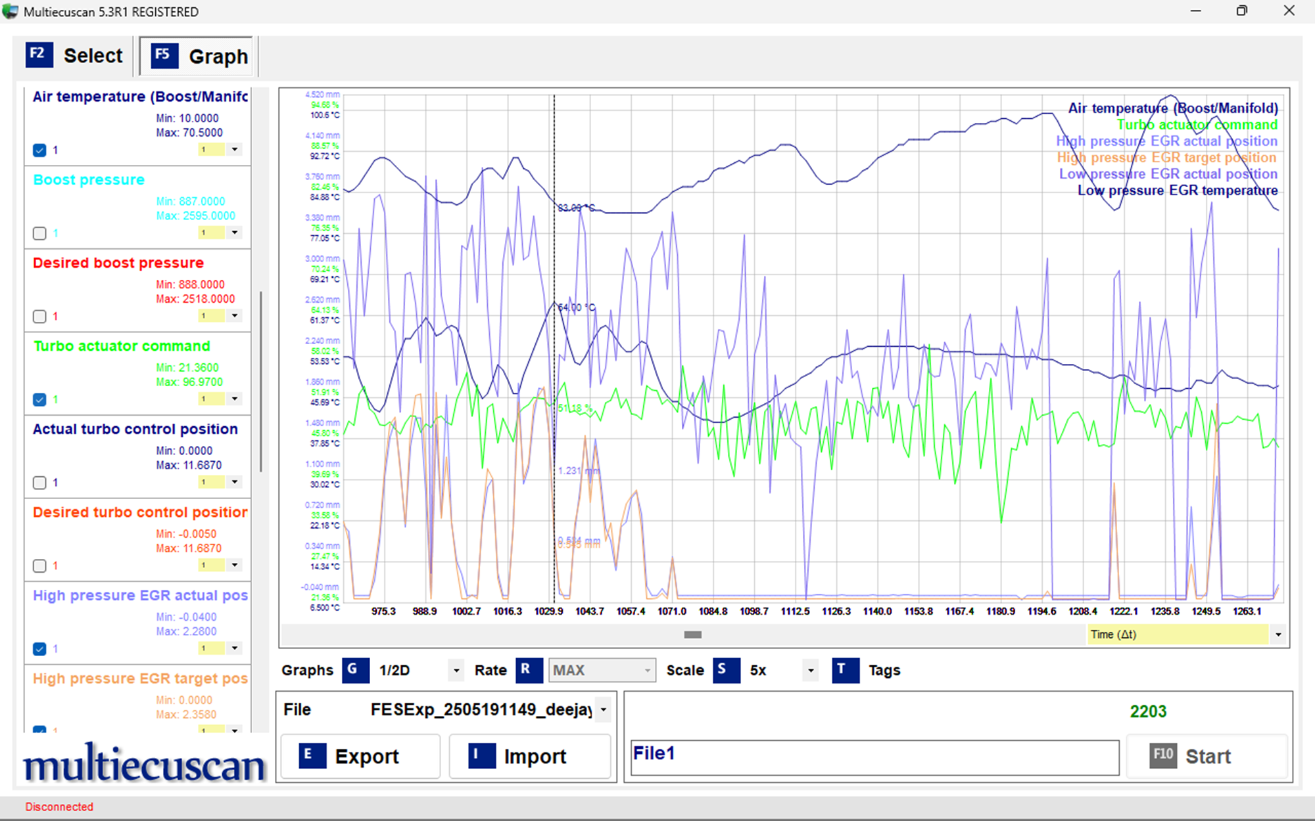
Task: Select Actual turbo control position title
Action: (135, 429)
